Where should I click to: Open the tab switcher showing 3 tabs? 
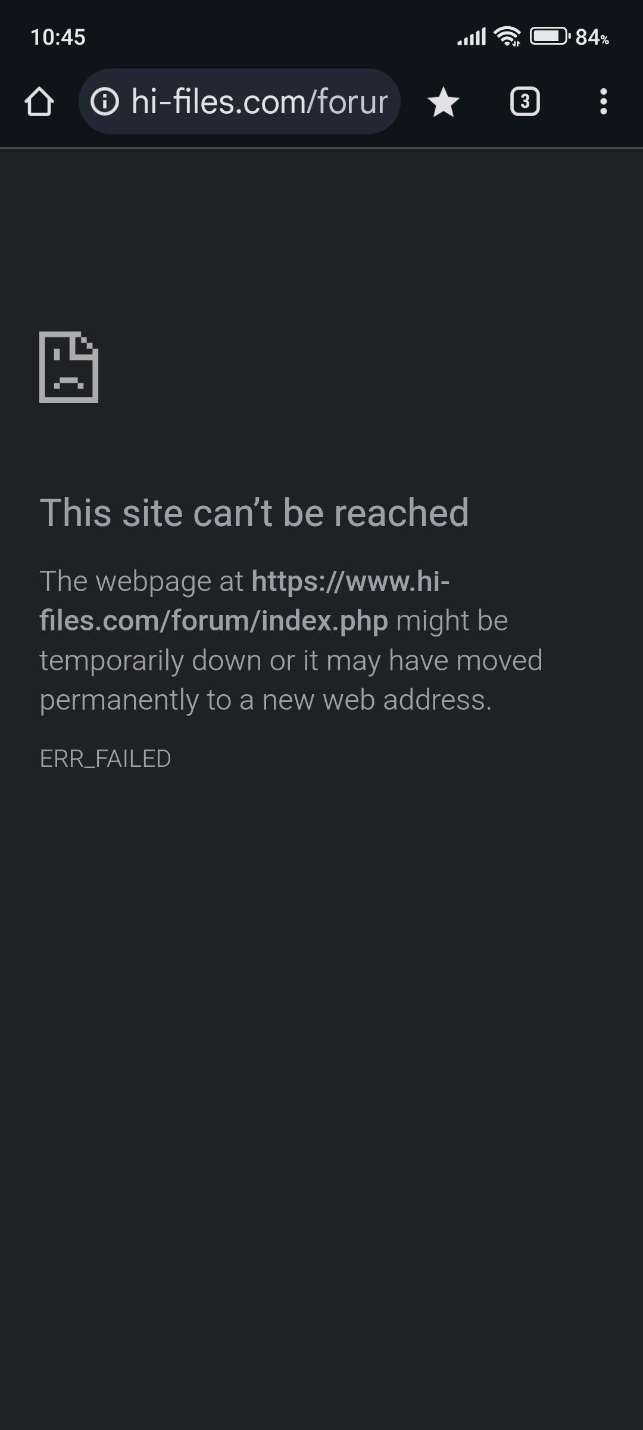(525, 101)
